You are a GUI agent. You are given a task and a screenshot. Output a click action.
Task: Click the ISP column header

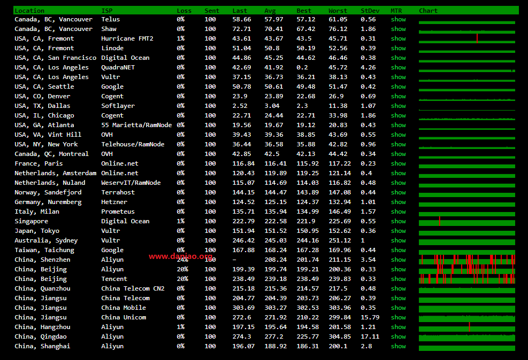coord(107,11)
